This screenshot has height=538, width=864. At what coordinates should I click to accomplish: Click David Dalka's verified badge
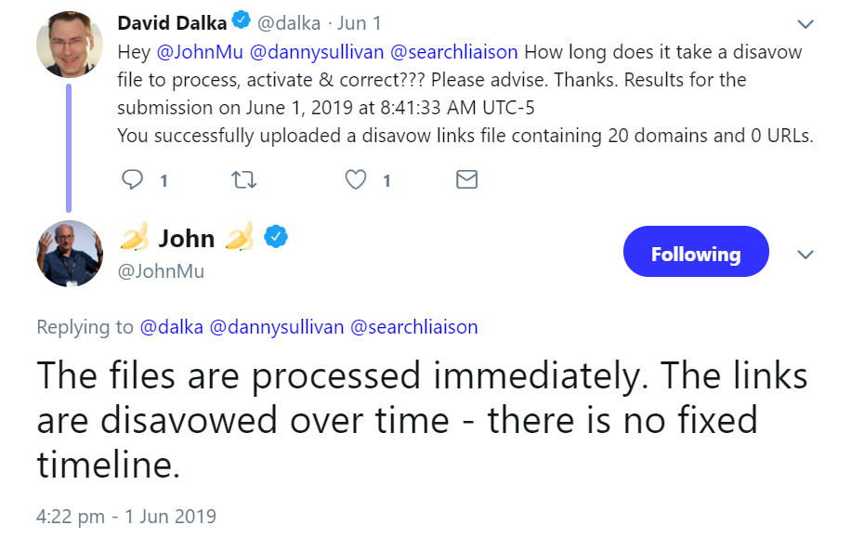tap(243, 22)
